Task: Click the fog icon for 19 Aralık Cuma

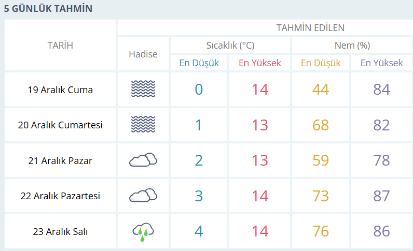Action: [x=143, y=90]
